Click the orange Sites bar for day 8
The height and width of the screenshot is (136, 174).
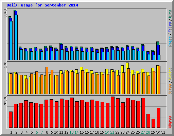47,81
